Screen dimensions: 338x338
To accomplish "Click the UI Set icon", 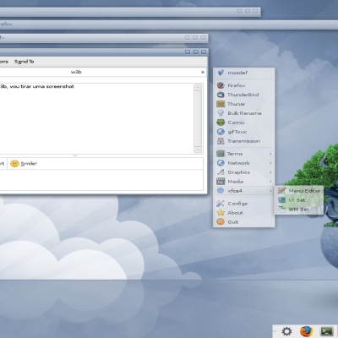I will click(x=282, y=200).
